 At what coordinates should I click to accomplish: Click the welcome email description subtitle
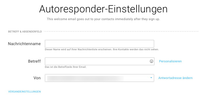tap(104, 19)
